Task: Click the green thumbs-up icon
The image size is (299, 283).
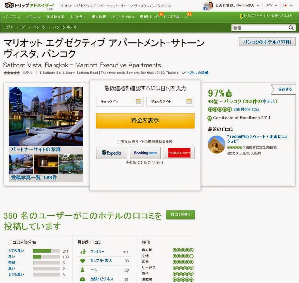Action: (x=229, y=93)
